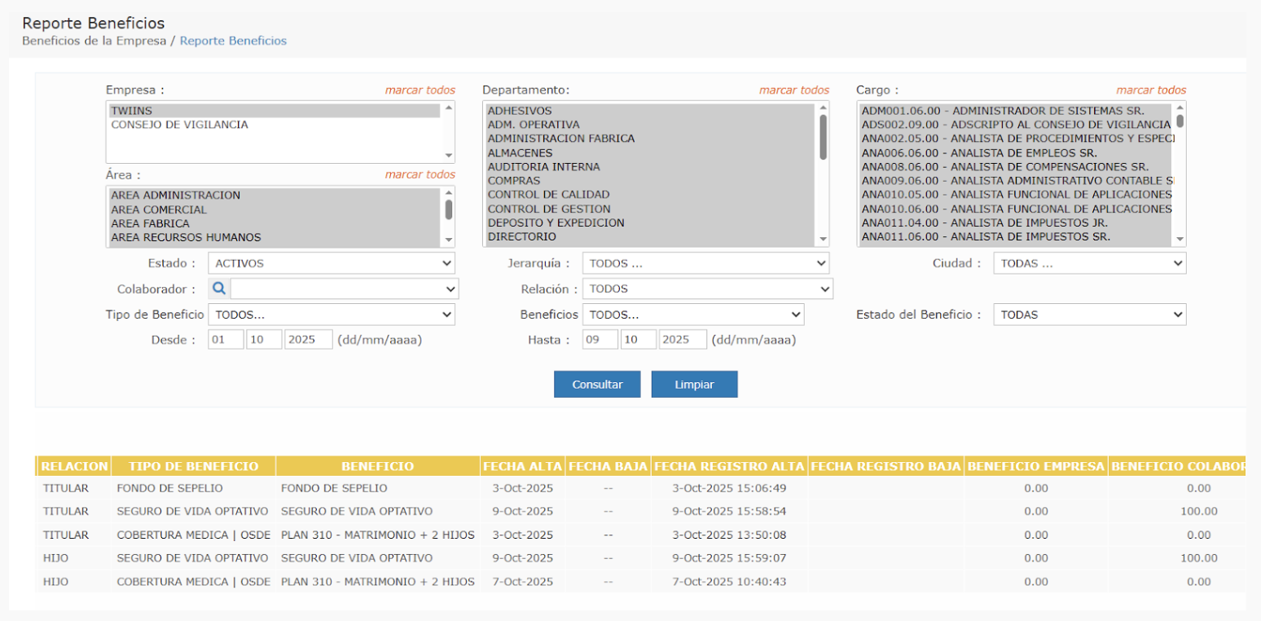The image size is (1261, 621).
Task: Click marcar todos above Área list
Action: pos(420,174)
